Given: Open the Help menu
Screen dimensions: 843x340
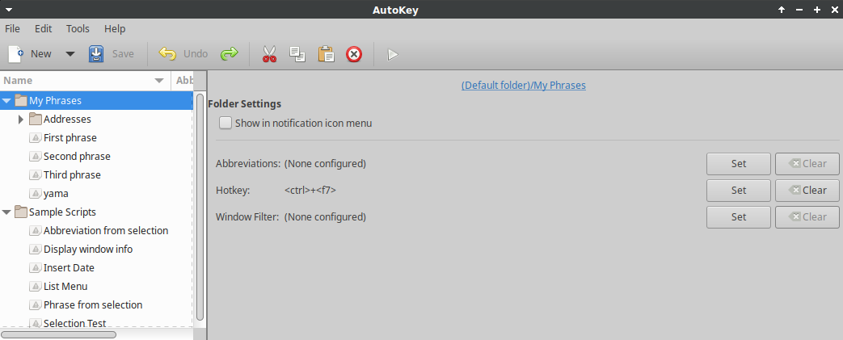Looking at the screenshot, I should point(115,28).
